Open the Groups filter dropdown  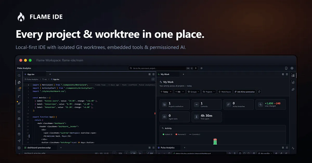(194, 92)
